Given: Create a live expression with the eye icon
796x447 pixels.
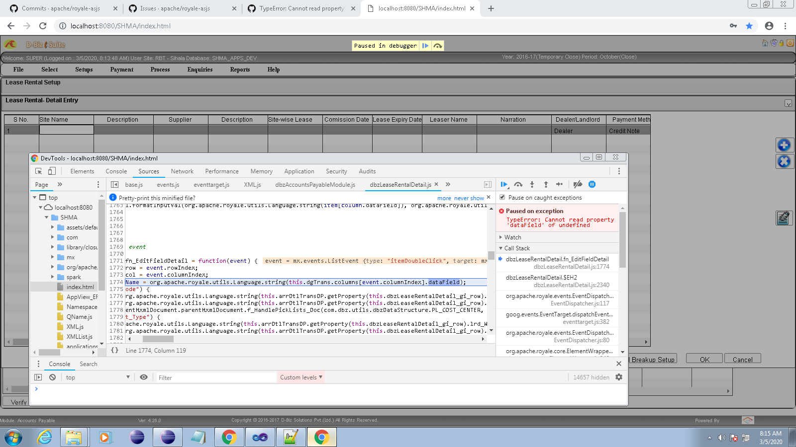Looking at the screenshot, I should click(144, 377).
